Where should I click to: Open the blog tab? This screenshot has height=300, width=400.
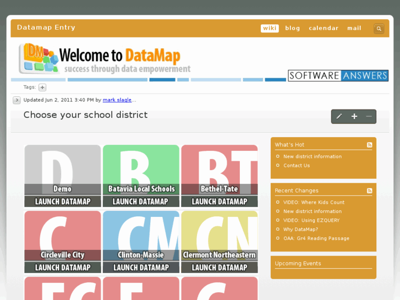(292, 28)
